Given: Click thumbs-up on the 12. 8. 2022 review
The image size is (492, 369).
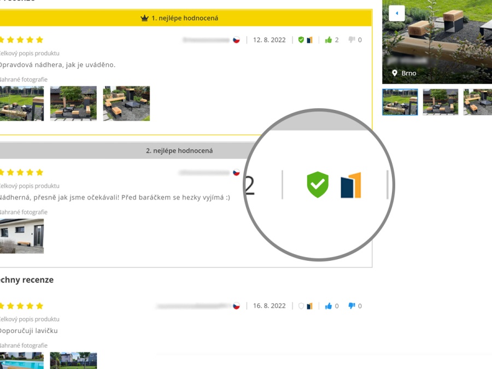Looking at the screenshot, I should point(329,40).
